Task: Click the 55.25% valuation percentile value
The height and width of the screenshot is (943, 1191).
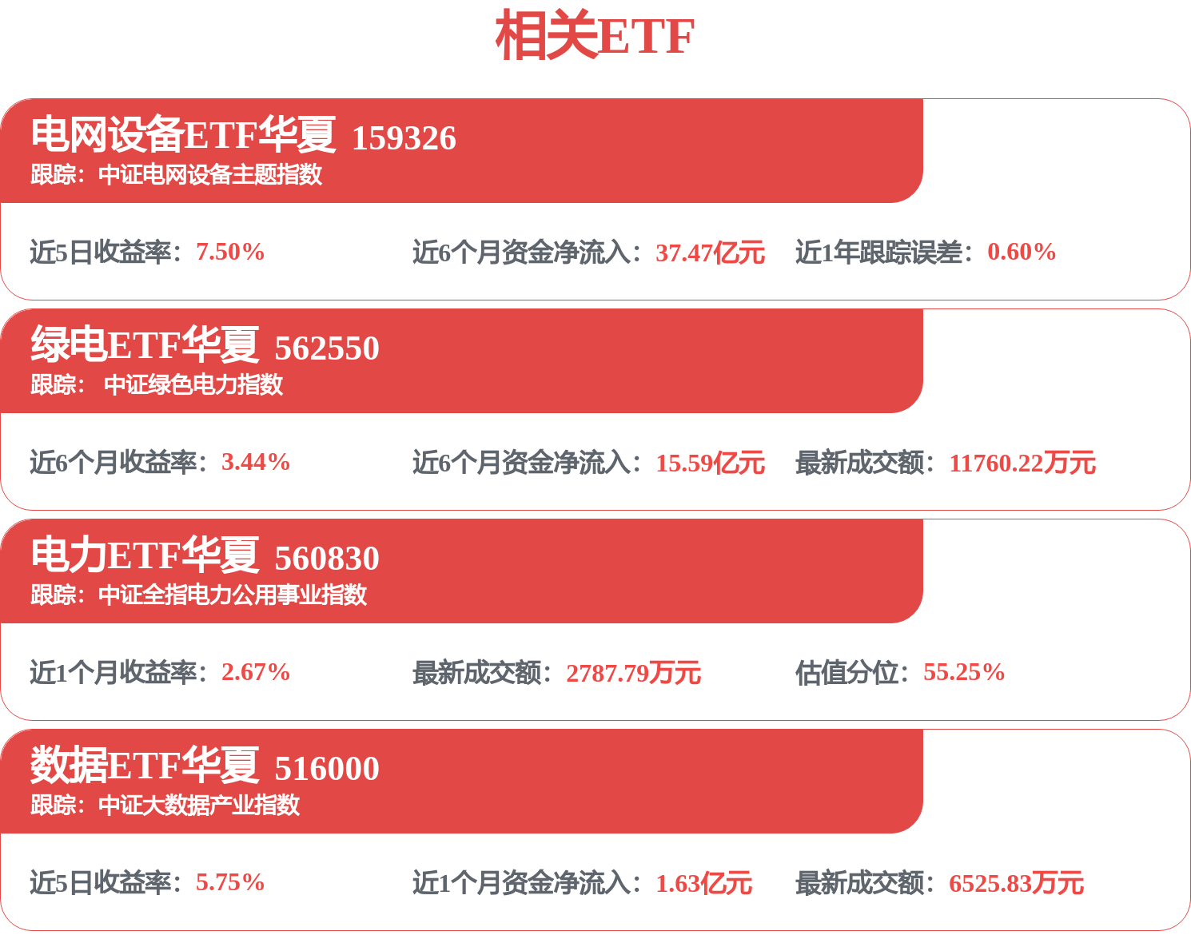Action: [964, 672]
